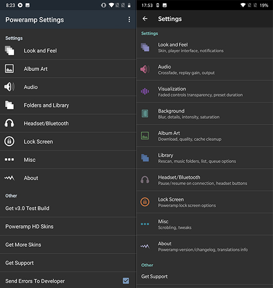This screenshot has width=273, height=288.
Task: Tap the green Album Art icon
Action: pyautogui.click(x=145, y=136)
